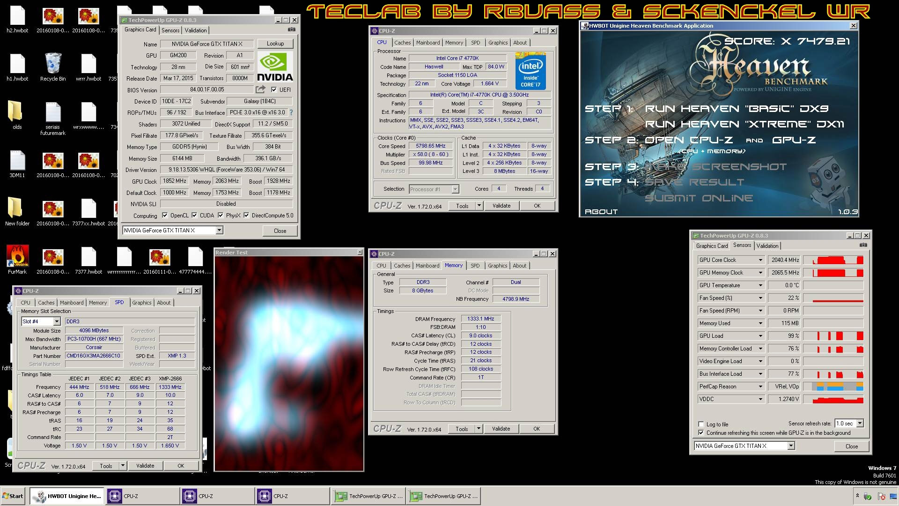This screenshot has width=899, height=506.
Task: Toggle the OpenCL computing checkbox
Action: [165, 216]
